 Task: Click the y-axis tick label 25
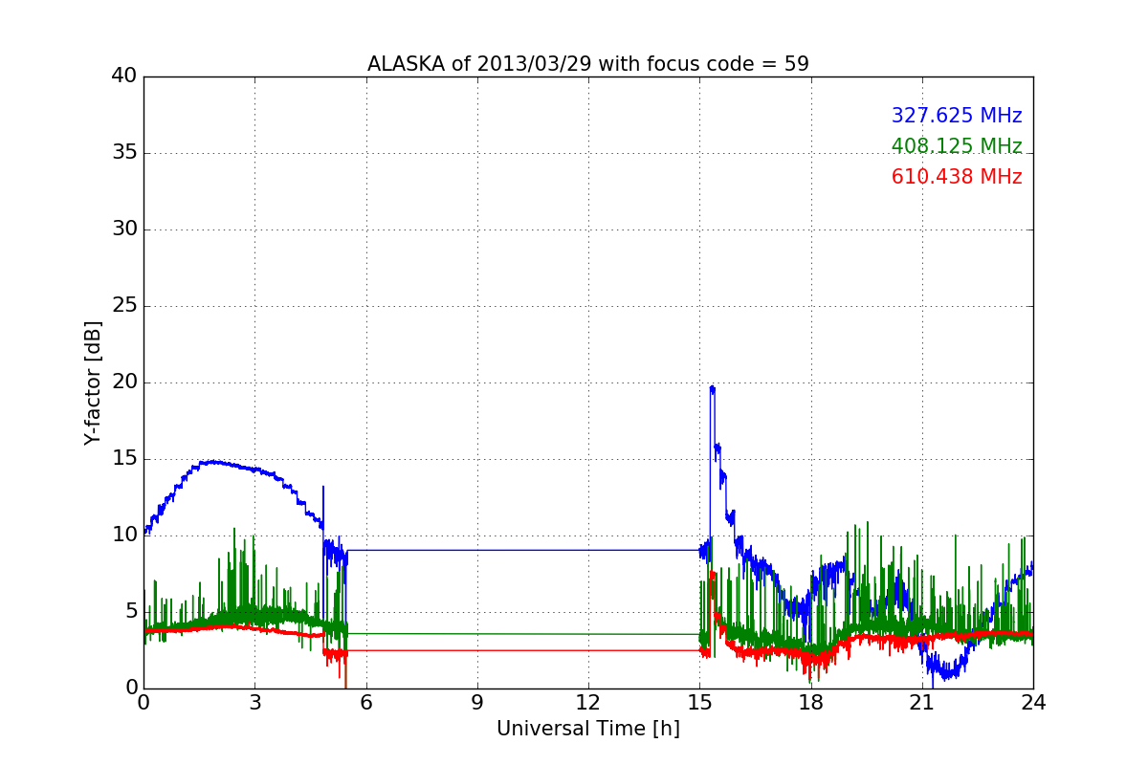(124, 306)
